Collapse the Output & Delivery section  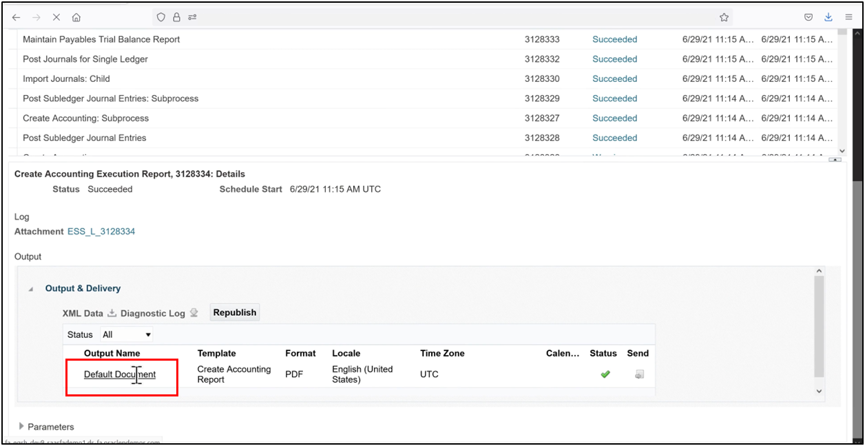tap(30, 288)
